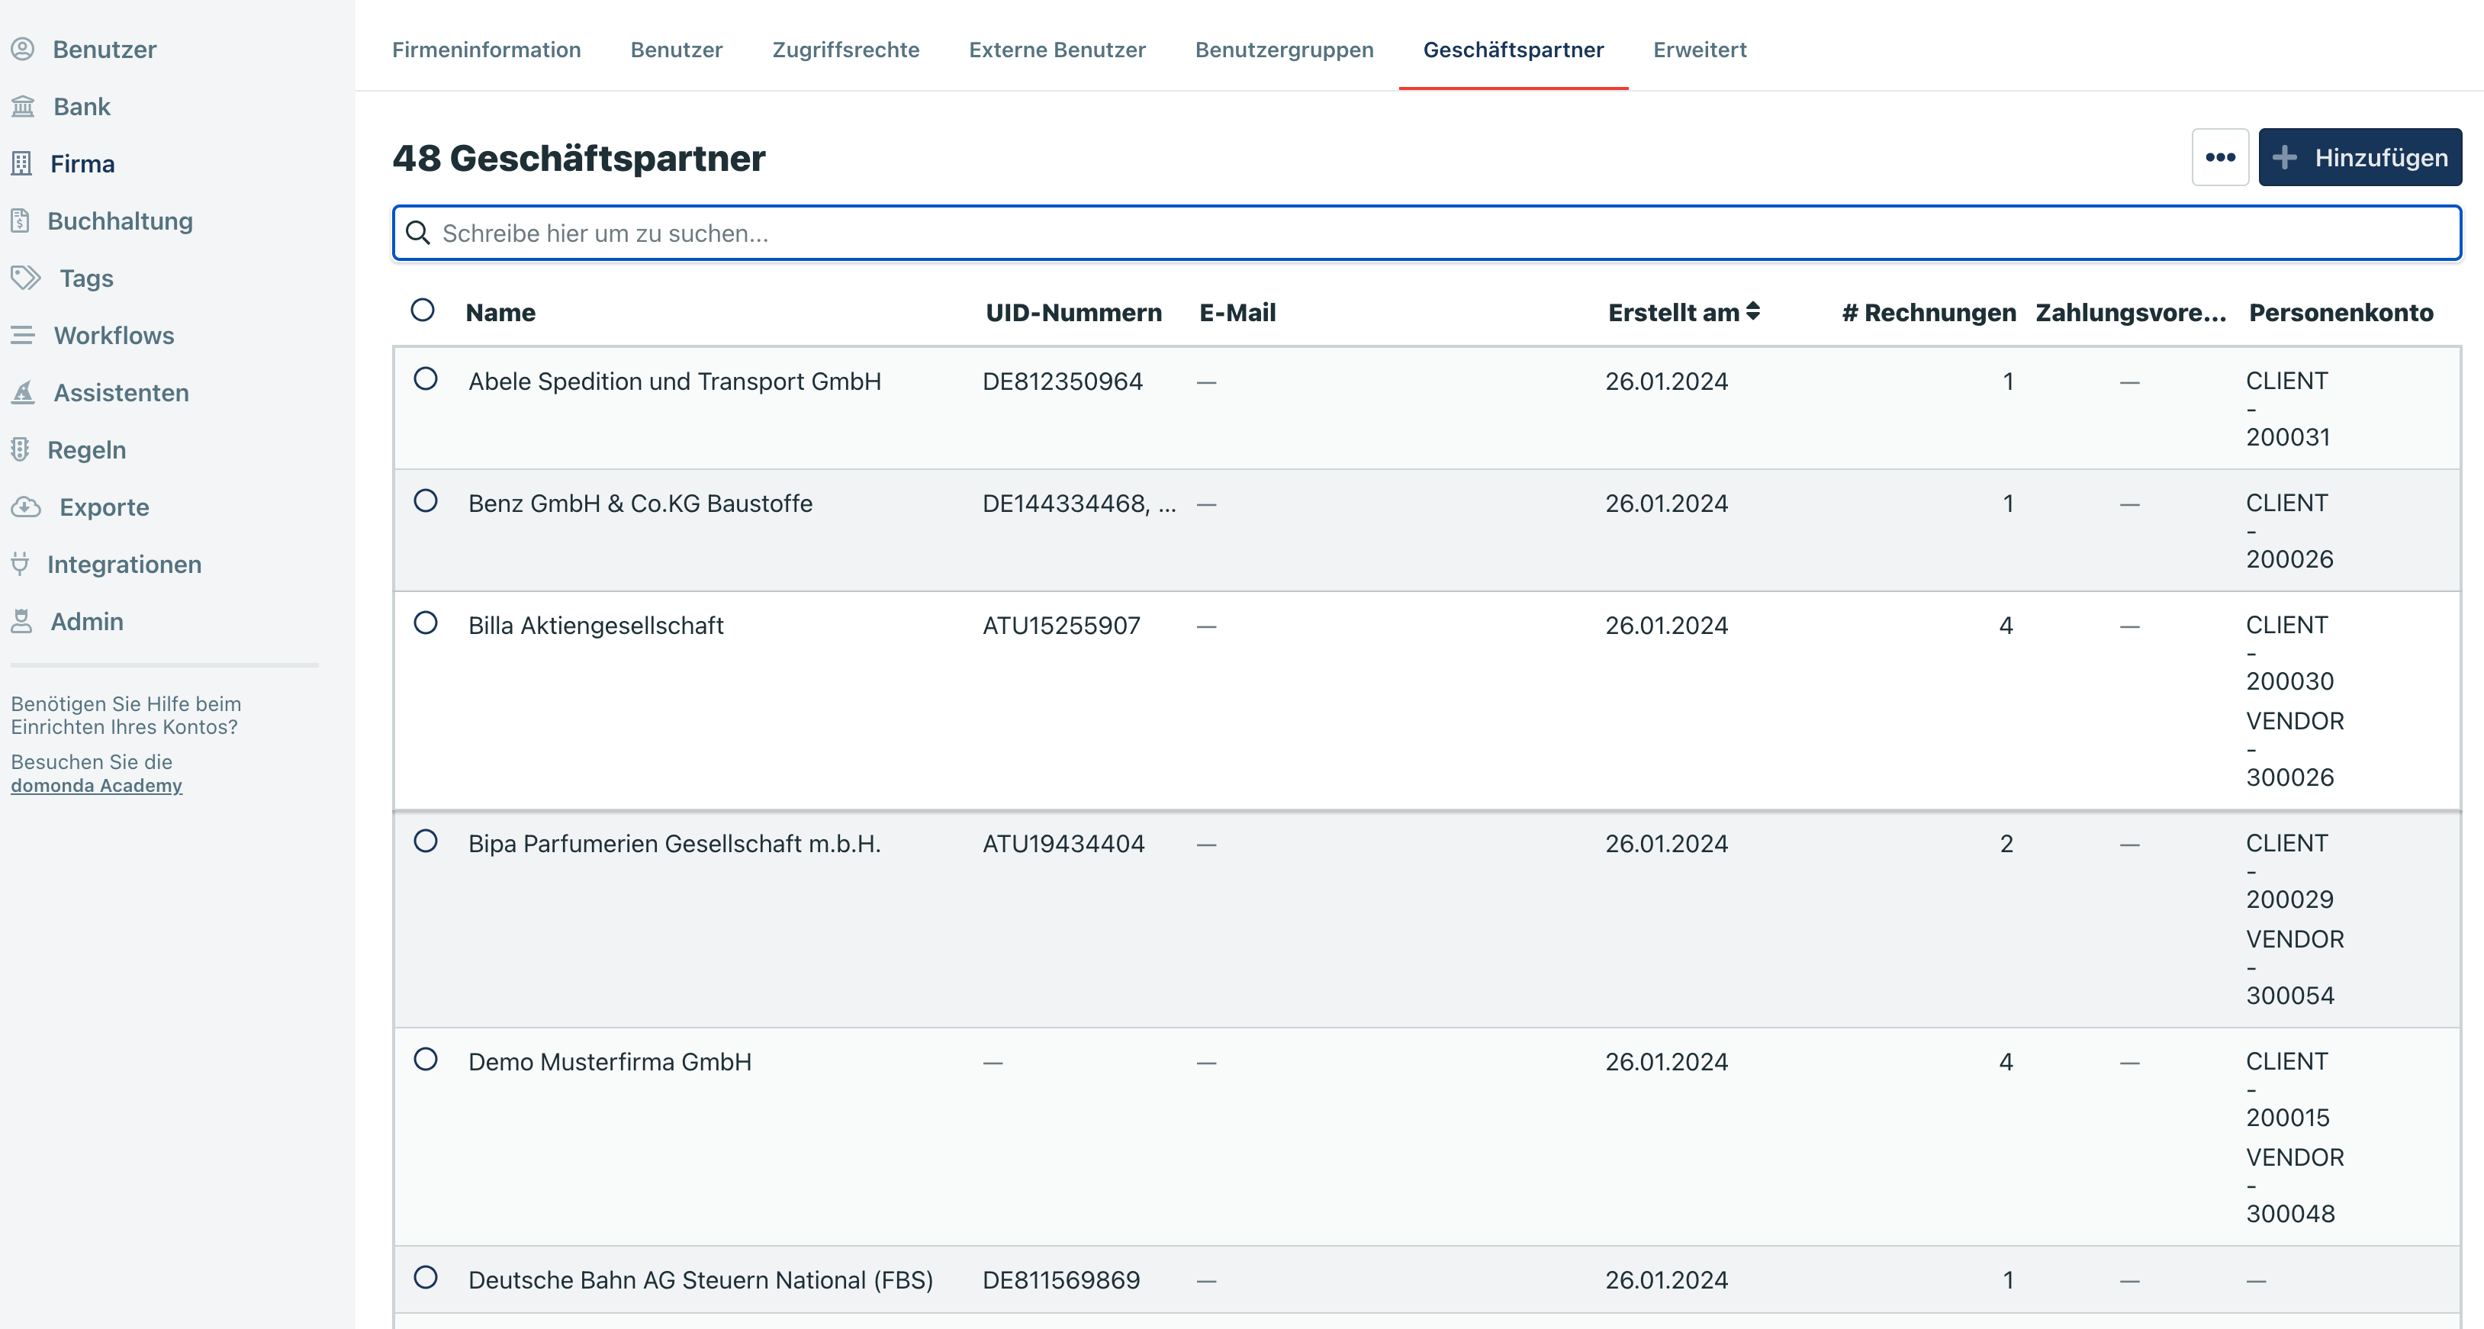This screenshot has height=1329, width=2484.
Task: Click the Regeln traffic-light icon
Action: pyautogui.click(x=21, y=449)
